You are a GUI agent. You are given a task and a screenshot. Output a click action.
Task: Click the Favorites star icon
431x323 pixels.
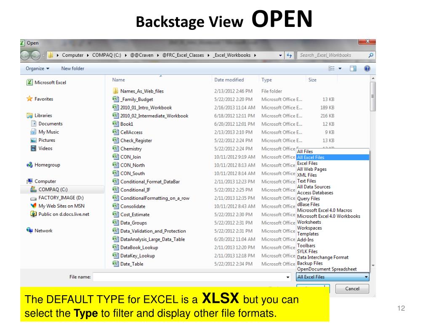(29, 98)
